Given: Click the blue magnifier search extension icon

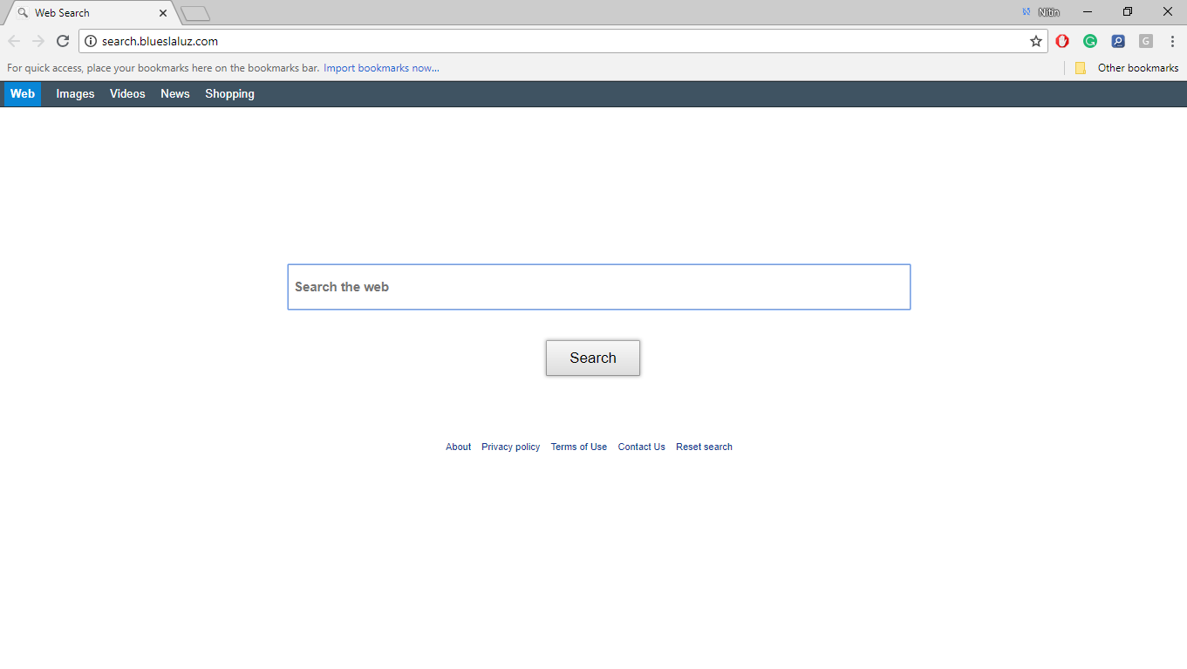Looking at the screenshot, I should [x=1118, y=40].
